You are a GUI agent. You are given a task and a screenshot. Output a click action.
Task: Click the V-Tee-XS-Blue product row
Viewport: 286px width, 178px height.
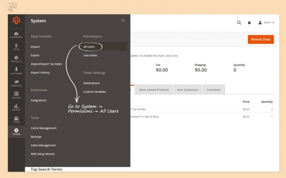[x=202, y=117]
